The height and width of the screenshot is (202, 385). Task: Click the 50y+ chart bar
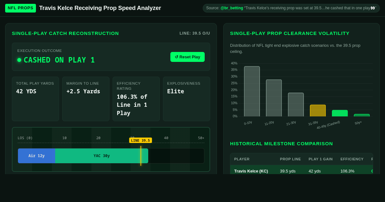coord(362,115)
